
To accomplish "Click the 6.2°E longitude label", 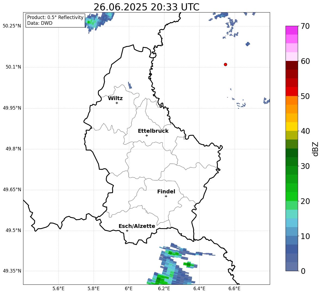I will pos(164,289).
